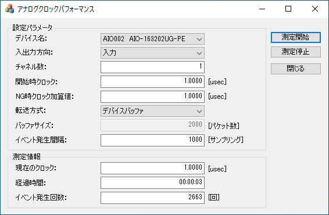This screenshot has width=329, height=215.
Task: Click the デバイスバッファ transfer method text
Action: click(x=123, y=111)
